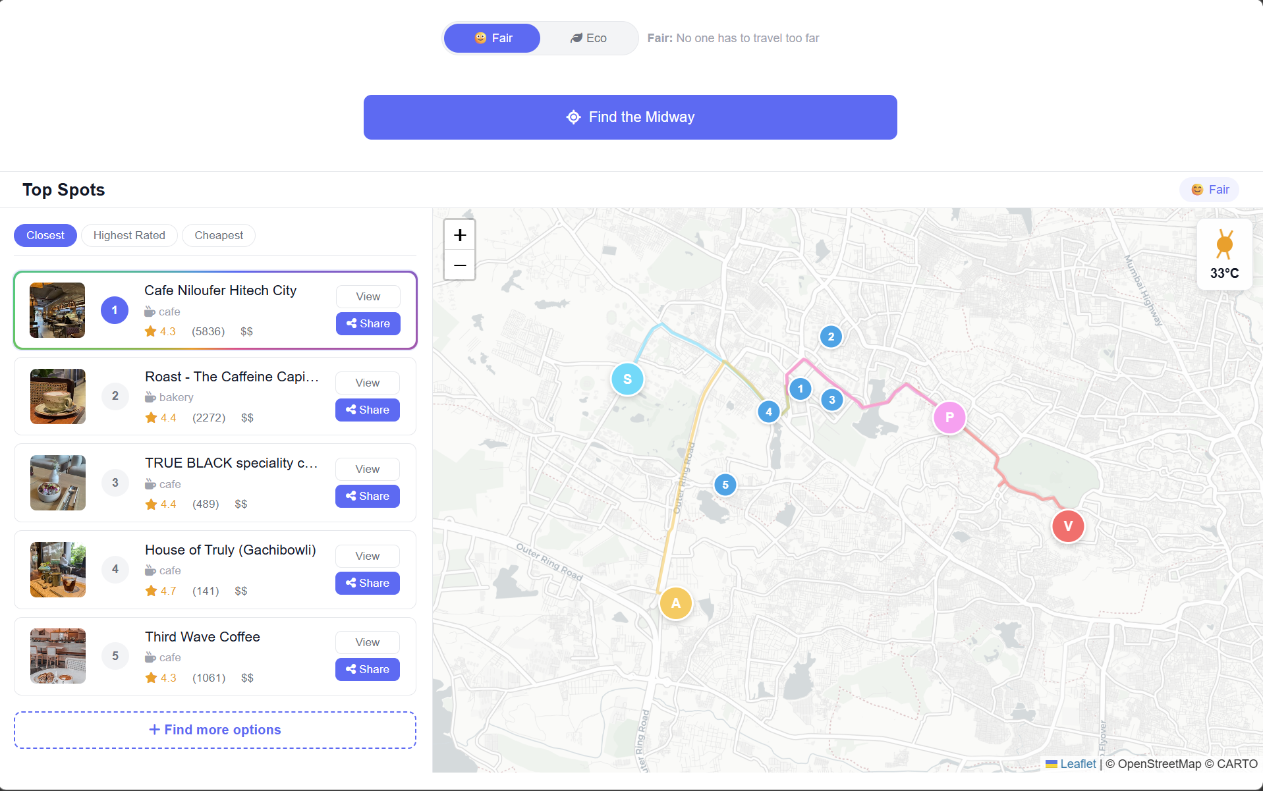Click rank badge 2 for Roast
Image resolution: width=1263 pixels, height=791 pixels.
pyautogui.click(x=115, y=396)
